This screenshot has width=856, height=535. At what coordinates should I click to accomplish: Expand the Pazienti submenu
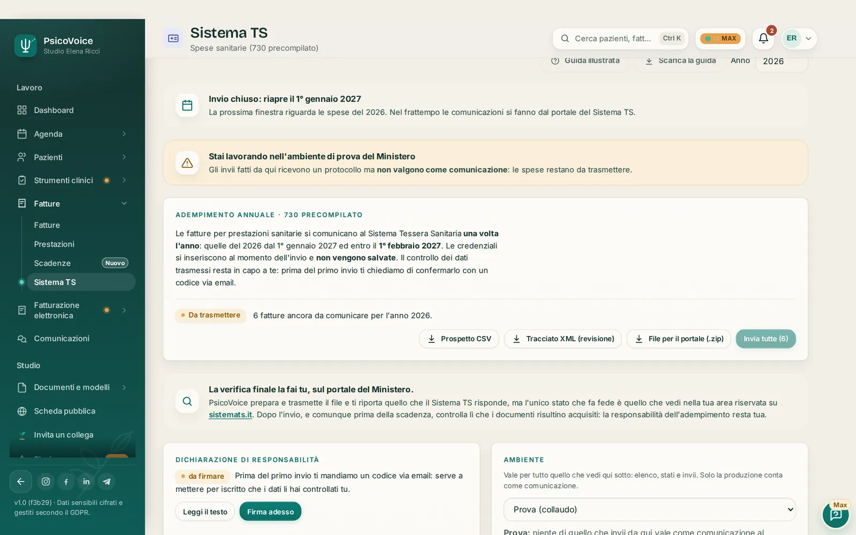(124, 157)
